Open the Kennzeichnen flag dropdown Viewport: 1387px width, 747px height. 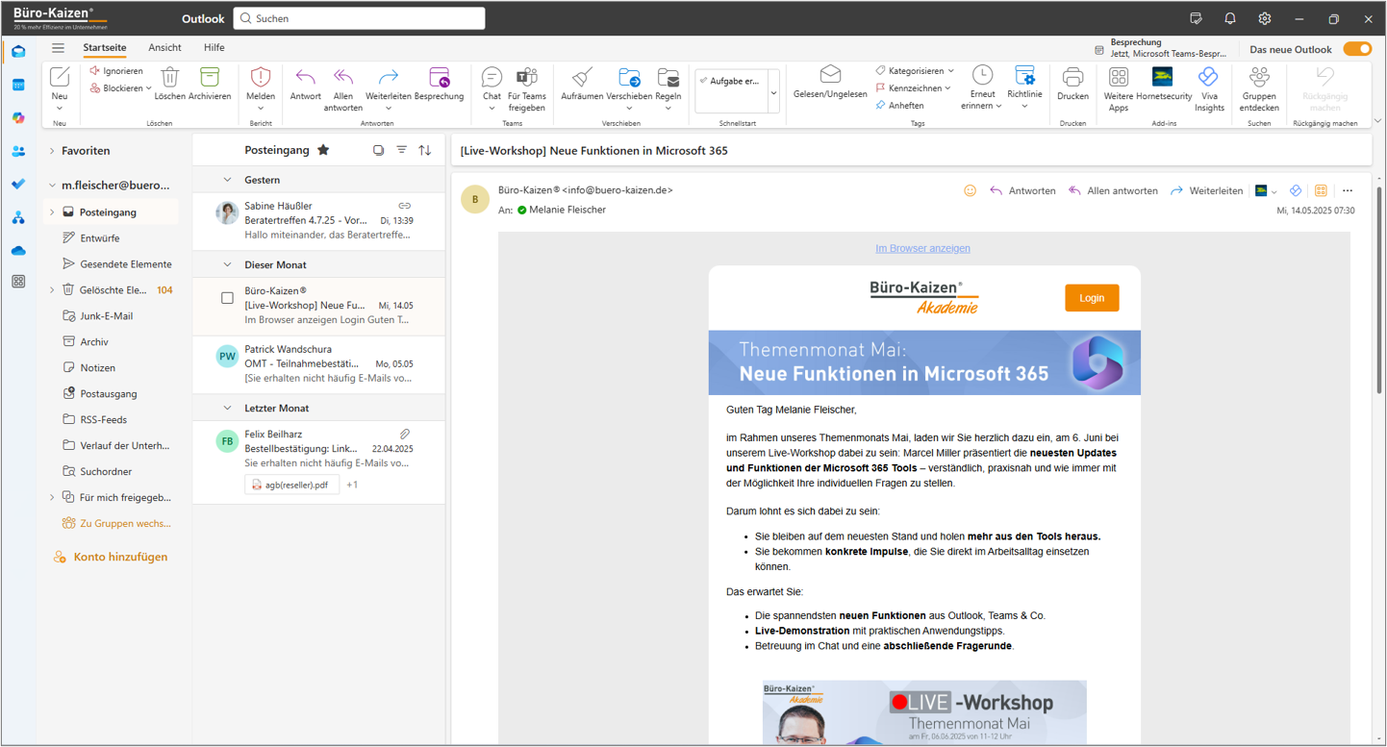tap(947, 88)
